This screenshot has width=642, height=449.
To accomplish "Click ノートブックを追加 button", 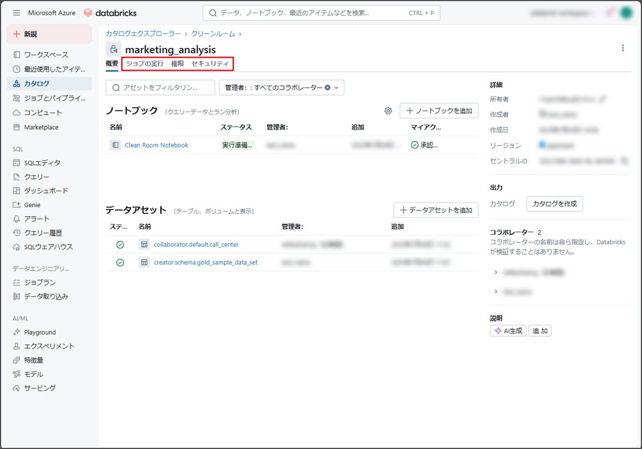I will [439, 110].
